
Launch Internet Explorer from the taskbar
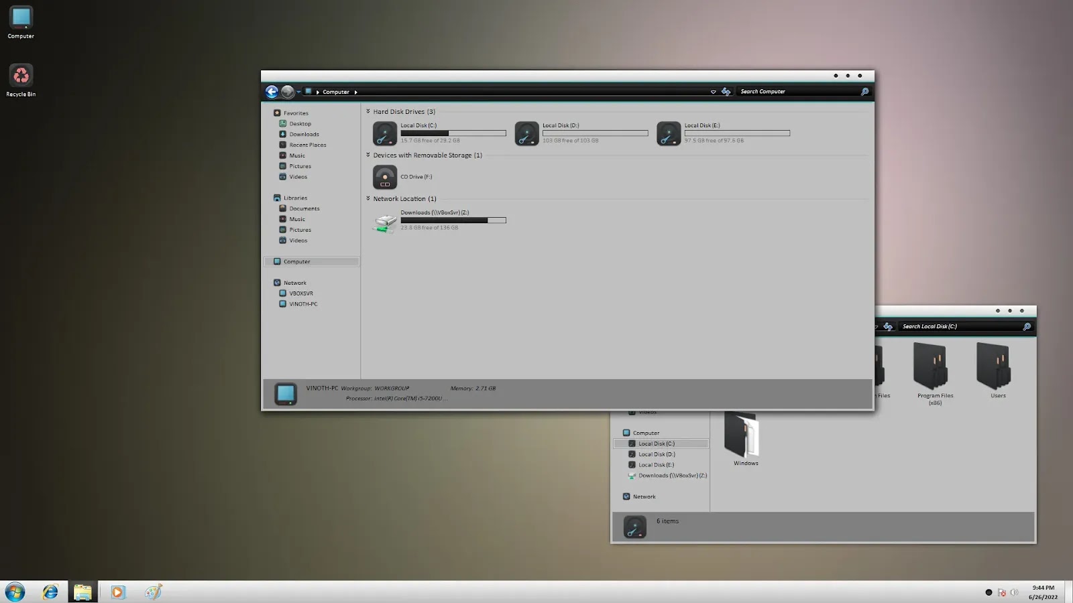[50, 592]
